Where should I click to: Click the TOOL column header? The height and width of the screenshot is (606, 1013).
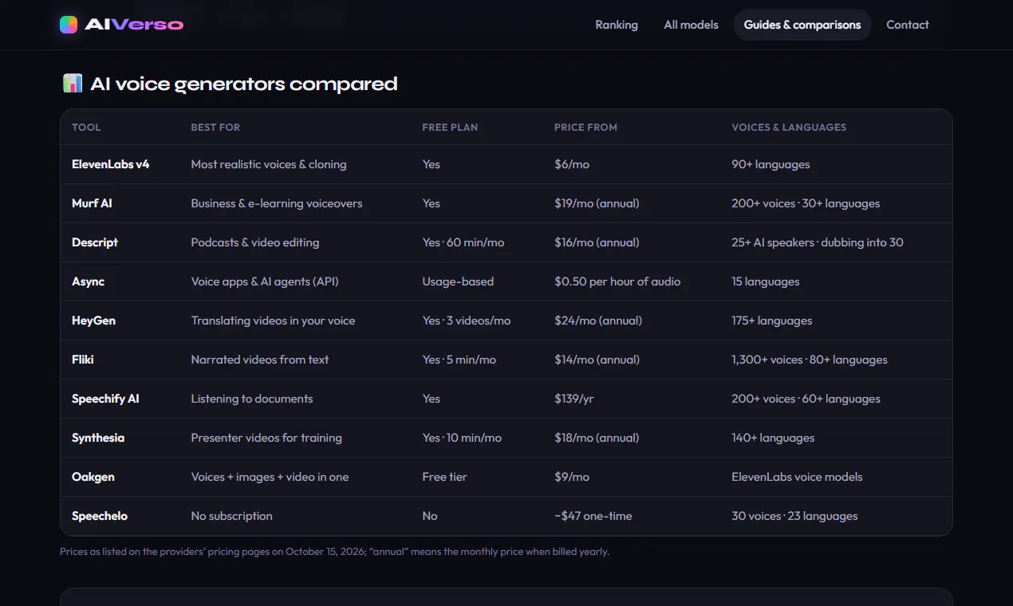click(x=86, y=127)
